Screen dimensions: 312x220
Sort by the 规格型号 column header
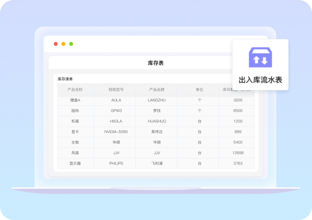[116, 89]
